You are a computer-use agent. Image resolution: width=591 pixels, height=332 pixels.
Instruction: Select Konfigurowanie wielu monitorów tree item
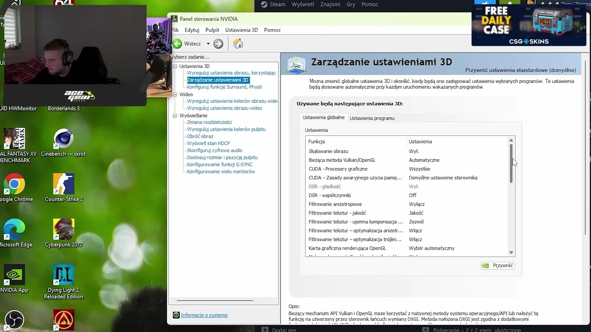click(x=221, y=172)
